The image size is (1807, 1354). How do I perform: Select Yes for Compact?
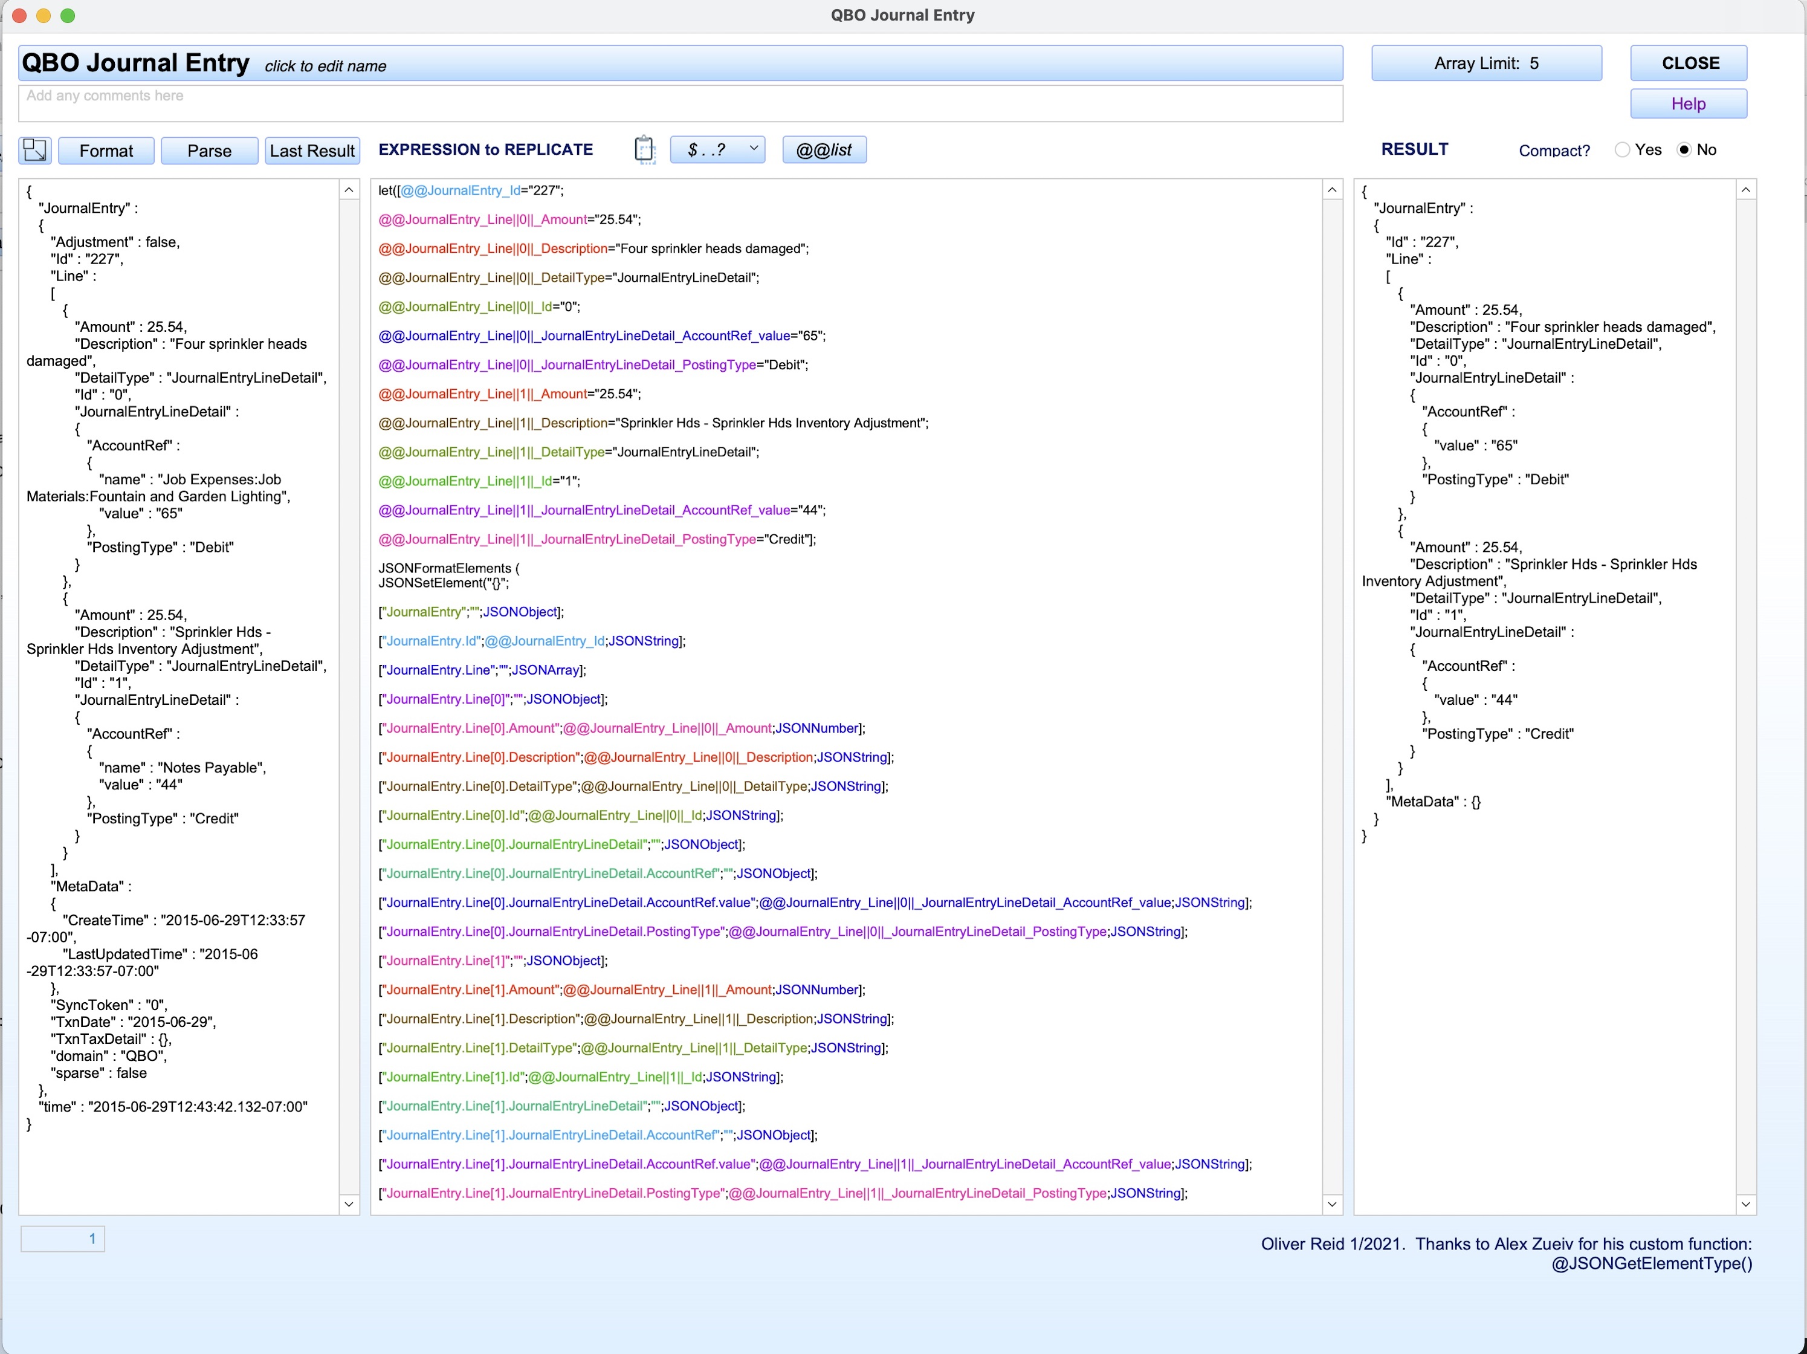pyautogui.click(x=1623, y=149)
